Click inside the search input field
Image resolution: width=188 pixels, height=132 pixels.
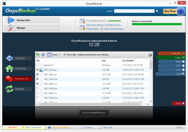pos(134,11)
